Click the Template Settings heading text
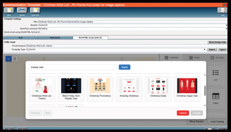The image size is (231, 132). tap(13, 19)
